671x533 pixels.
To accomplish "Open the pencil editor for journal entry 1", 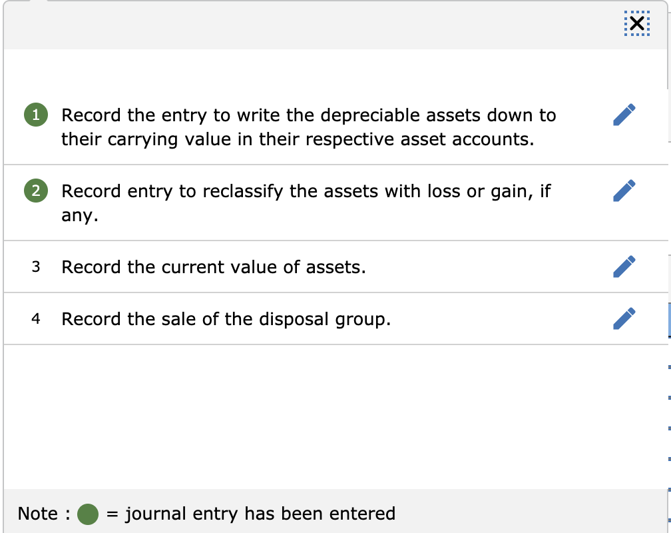I will click(x=624, y=115).
